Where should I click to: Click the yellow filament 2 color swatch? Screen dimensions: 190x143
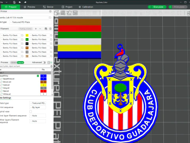27,35
